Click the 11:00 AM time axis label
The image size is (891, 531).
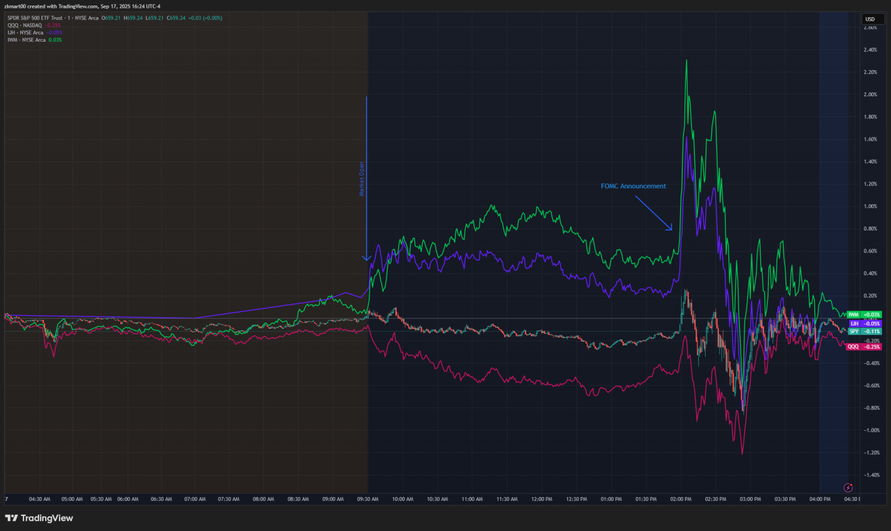[472, 499]
